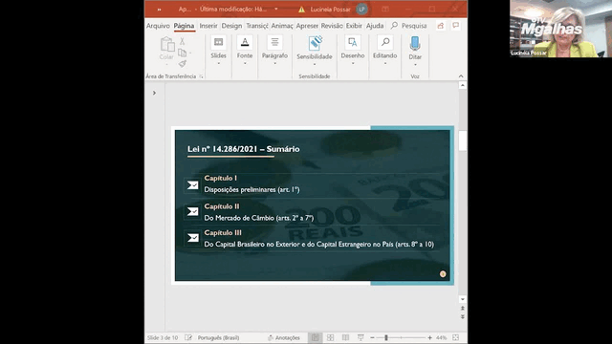The width and height of the screenshot is (612, 344).
Task: Expand the slide thumbnail pane arrow
Action: [x=154, y=93]
